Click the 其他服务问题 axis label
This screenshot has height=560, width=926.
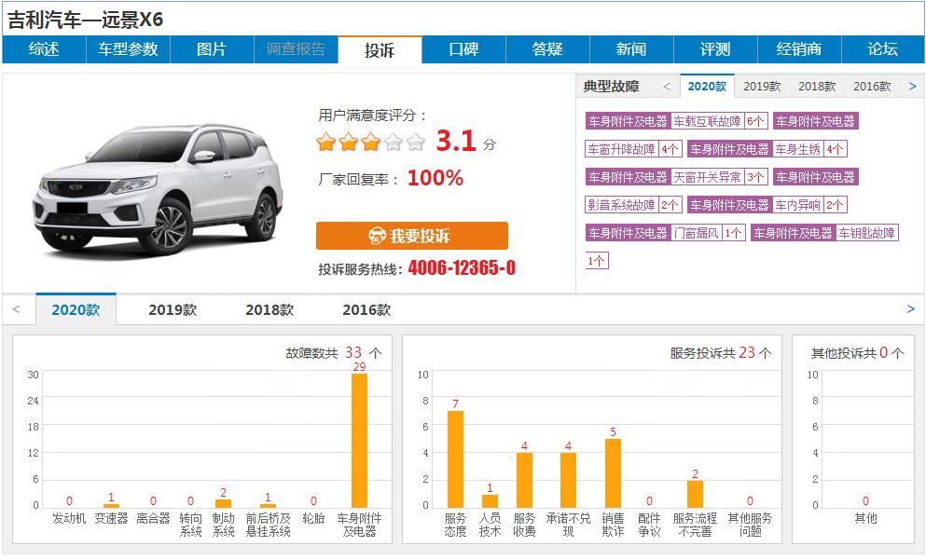coord(750,525)
